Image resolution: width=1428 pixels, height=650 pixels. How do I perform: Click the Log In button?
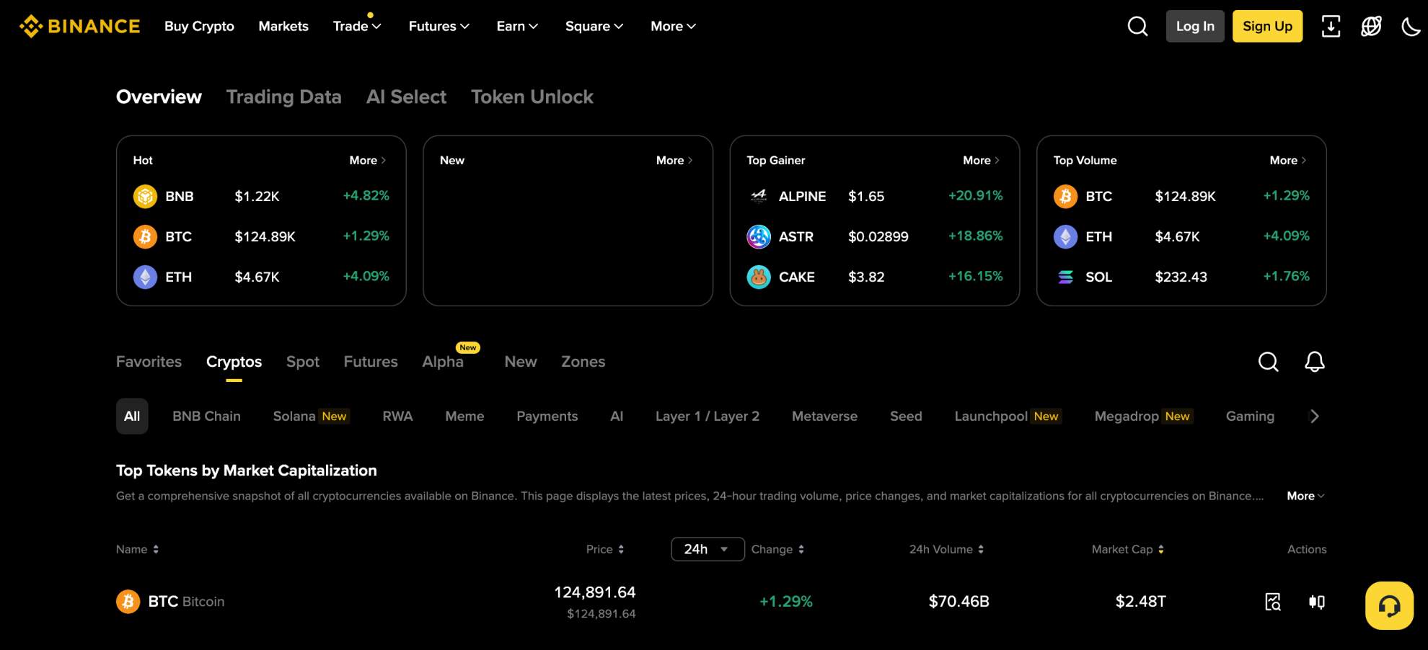click(x=1195, y=26)
